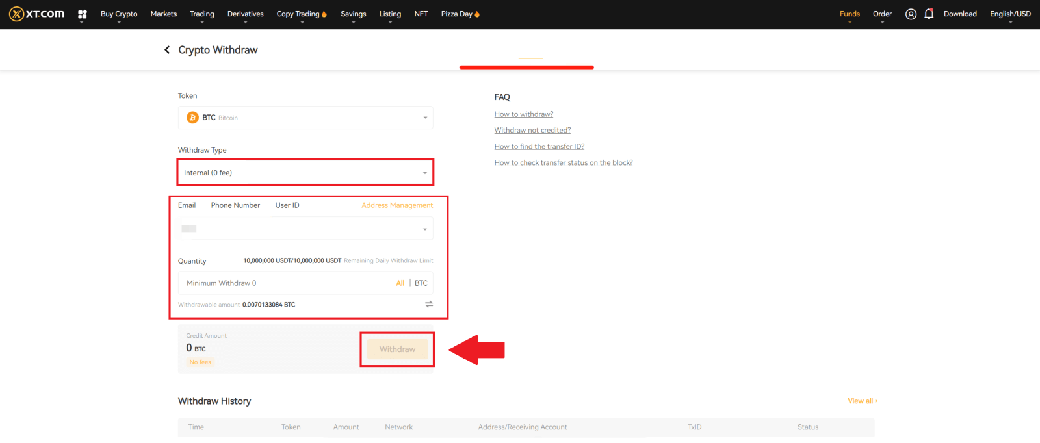
Task: Click the Remaining Daily Withdraw Limit text
Action: [388, 261]
